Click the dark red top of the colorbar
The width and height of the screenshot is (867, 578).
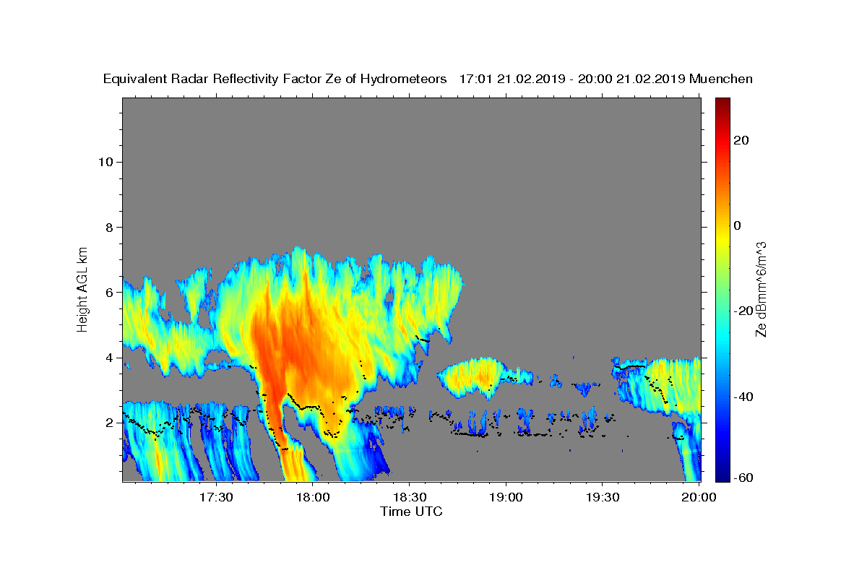point(722,105)
